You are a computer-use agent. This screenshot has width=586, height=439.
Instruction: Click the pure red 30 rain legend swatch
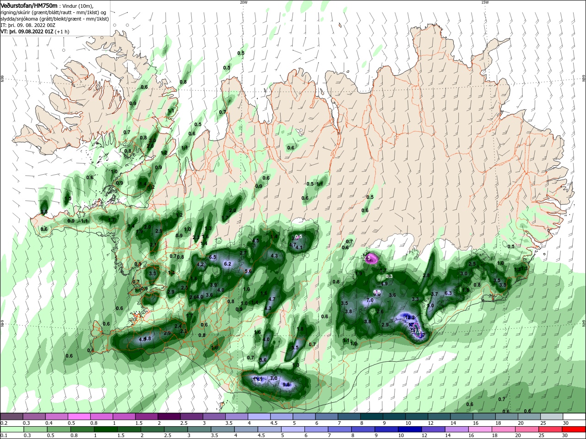pyautogui.click(x=574, y=429)
